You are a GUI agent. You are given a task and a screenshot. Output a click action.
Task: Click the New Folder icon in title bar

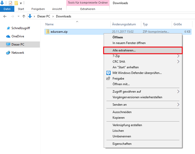(16, 3)
